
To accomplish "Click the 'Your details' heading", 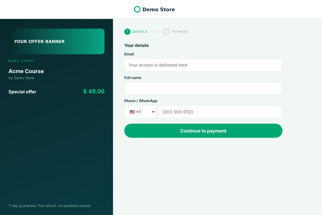I will [x=137, y=46].
